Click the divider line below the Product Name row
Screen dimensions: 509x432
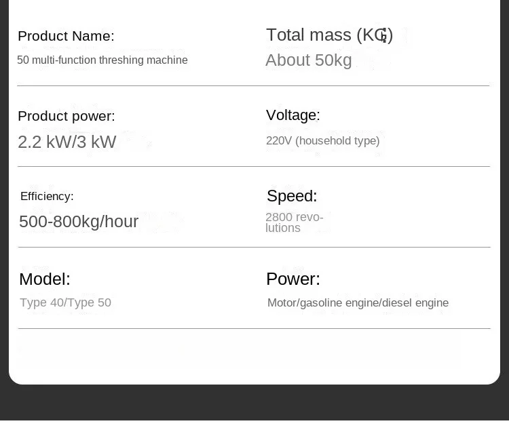click(x=253, y=86)
